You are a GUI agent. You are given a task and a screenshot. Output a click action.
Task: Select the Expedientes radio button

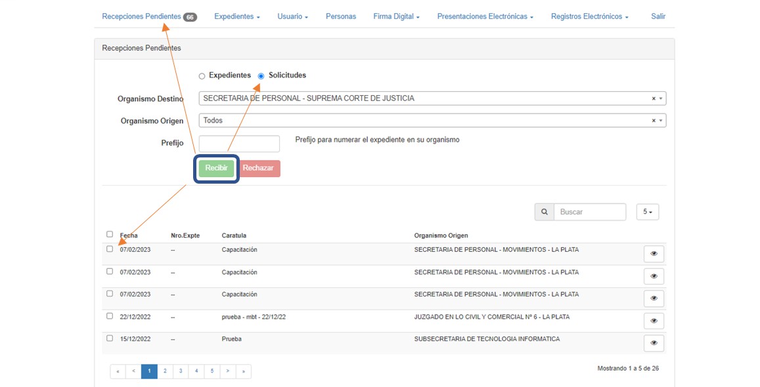[x=202, y=76]
